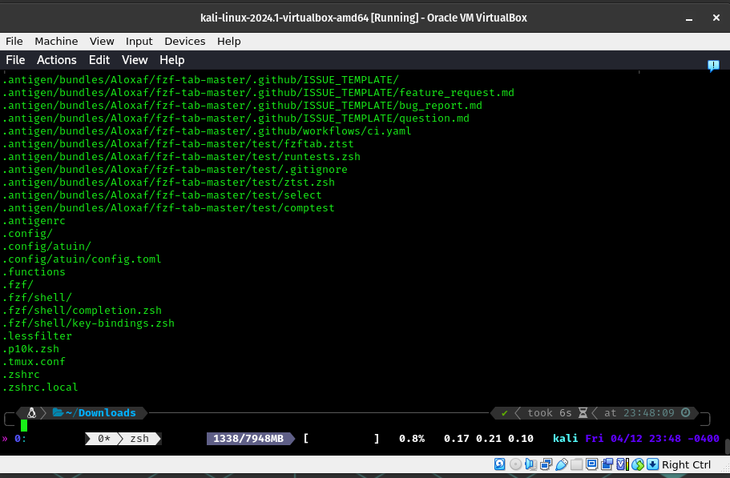Open the audio status indicator icon
This screenshot has height=478, width=730.
point(530,464)
